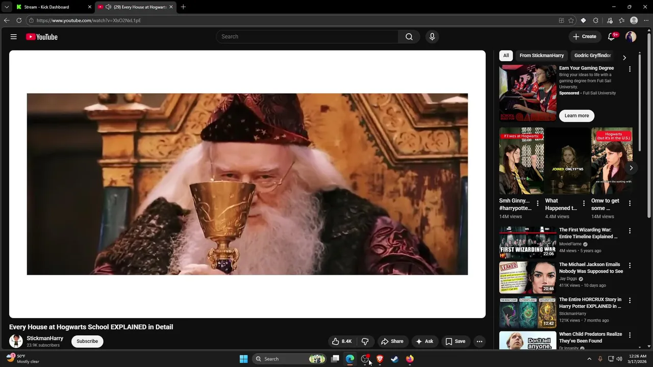Open options for Michael Jackson Emails video
Image resolution: width=653 pixels, height=367 pixels.
click(630, 266)
